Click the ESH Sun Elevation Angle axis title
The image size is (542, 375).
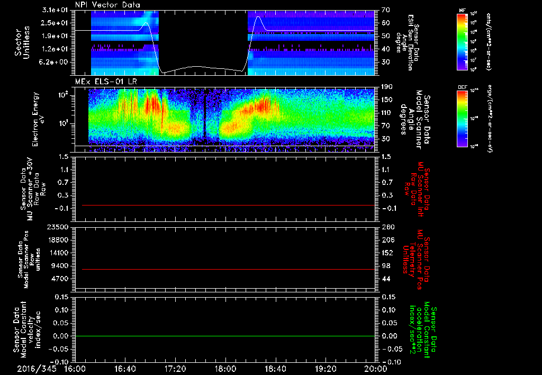click(x=407, y=42)
